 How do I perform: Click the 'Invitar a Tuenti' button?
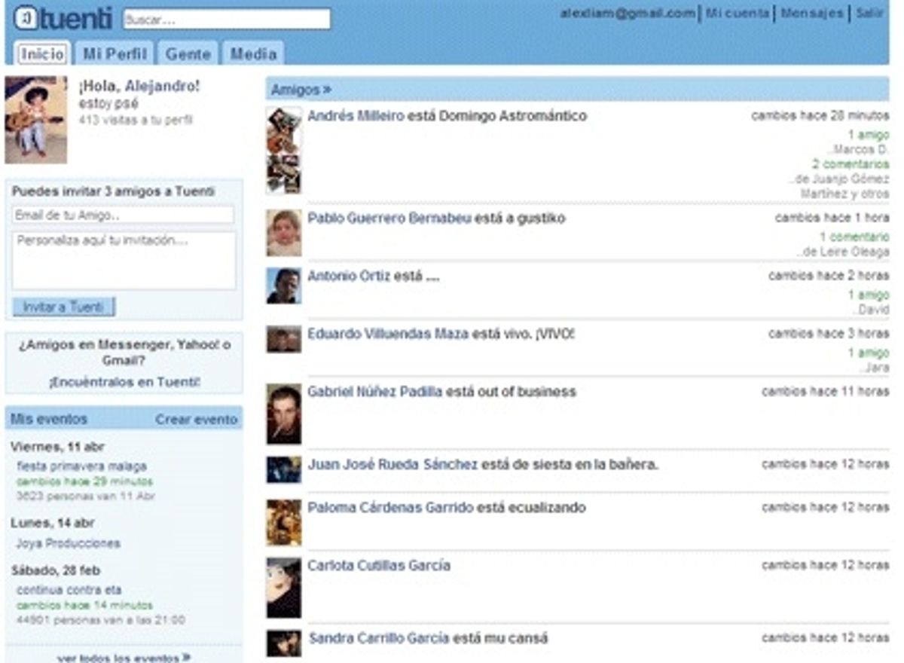coord(64,307)
